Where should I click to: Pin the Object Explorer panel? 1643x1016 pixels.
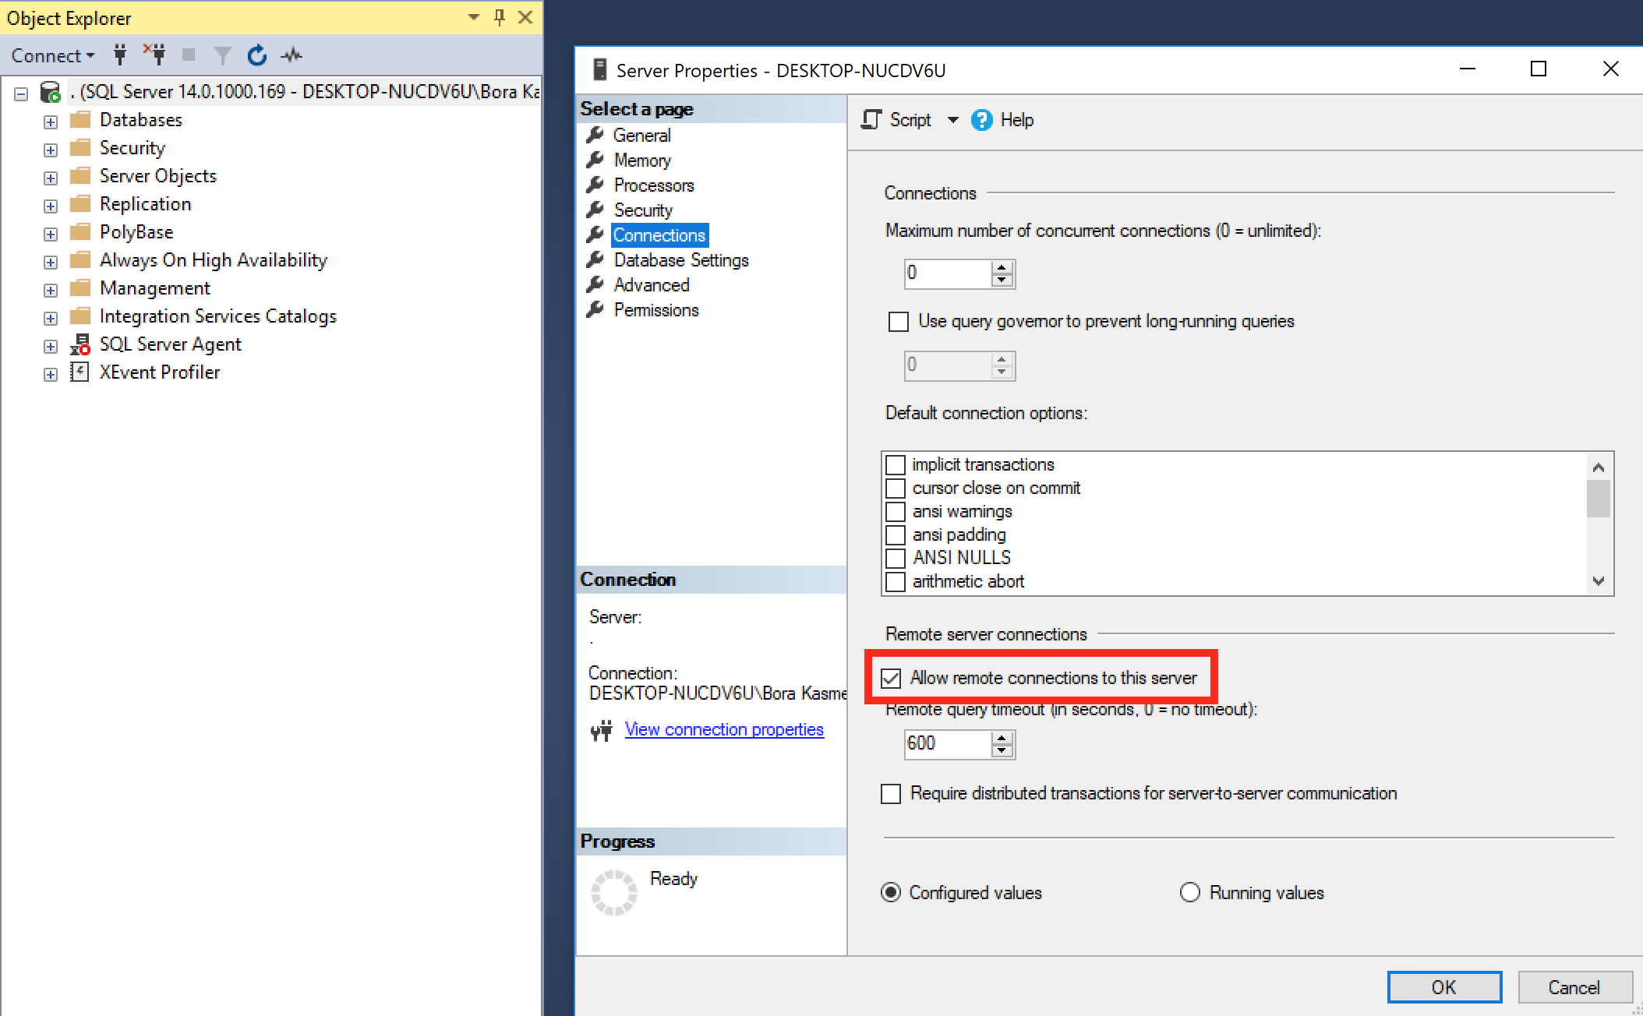click(x=499, y=17)
